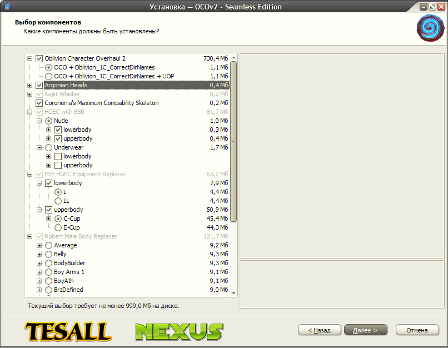
Task: Toggle the Argonian Heads checkbox
Action: click(39, 85)
